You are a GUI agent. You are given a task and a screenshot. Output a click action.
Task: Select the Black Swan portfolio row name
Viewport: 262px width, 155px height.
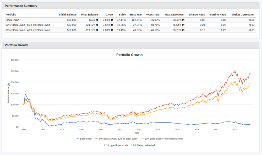click(x=12, y=20)
